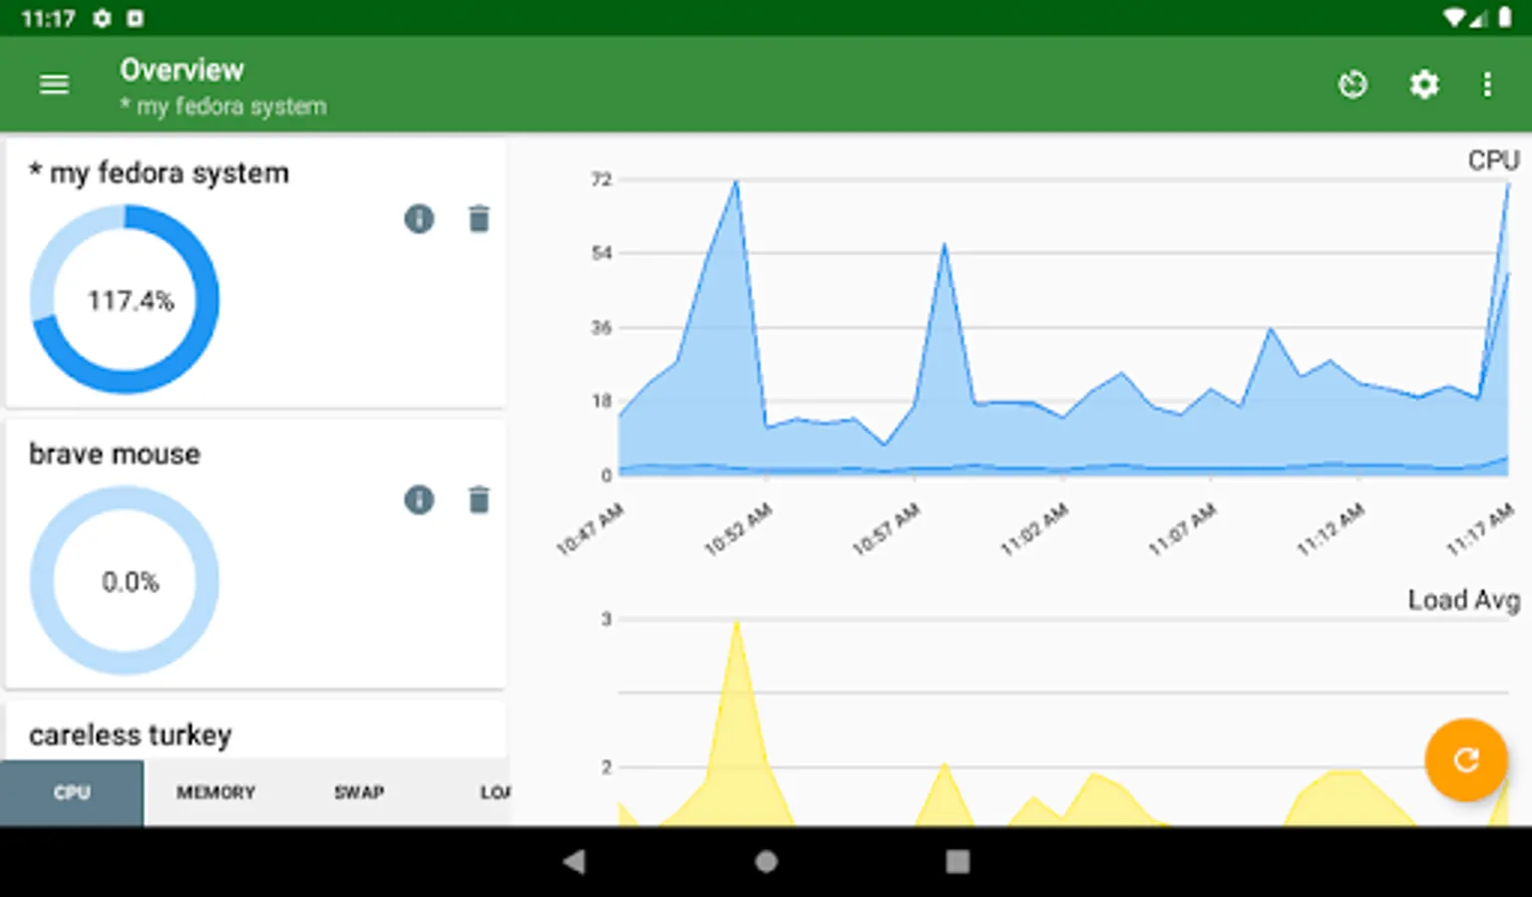Select the brave mouse card title
The height and width of the screenshot is (897, 1532).
point(115,453)
